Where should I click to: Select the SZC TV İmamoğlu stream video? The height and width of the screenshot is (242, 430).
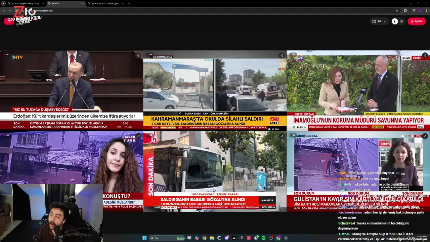(358, 90)
